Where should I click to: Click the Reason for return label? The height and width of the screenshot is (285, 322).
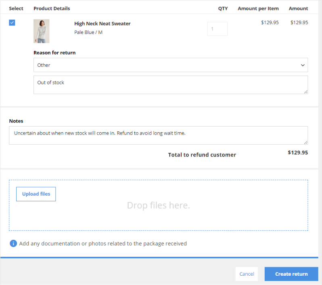click(54, 53)
